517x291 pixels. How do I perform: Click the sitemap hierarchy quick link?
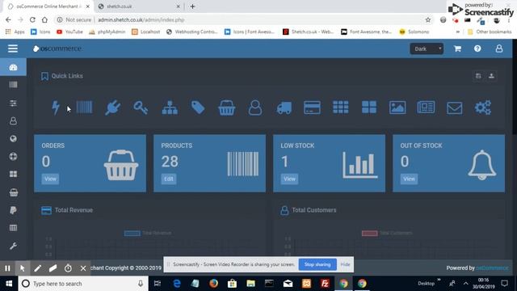tap(170, 108)
